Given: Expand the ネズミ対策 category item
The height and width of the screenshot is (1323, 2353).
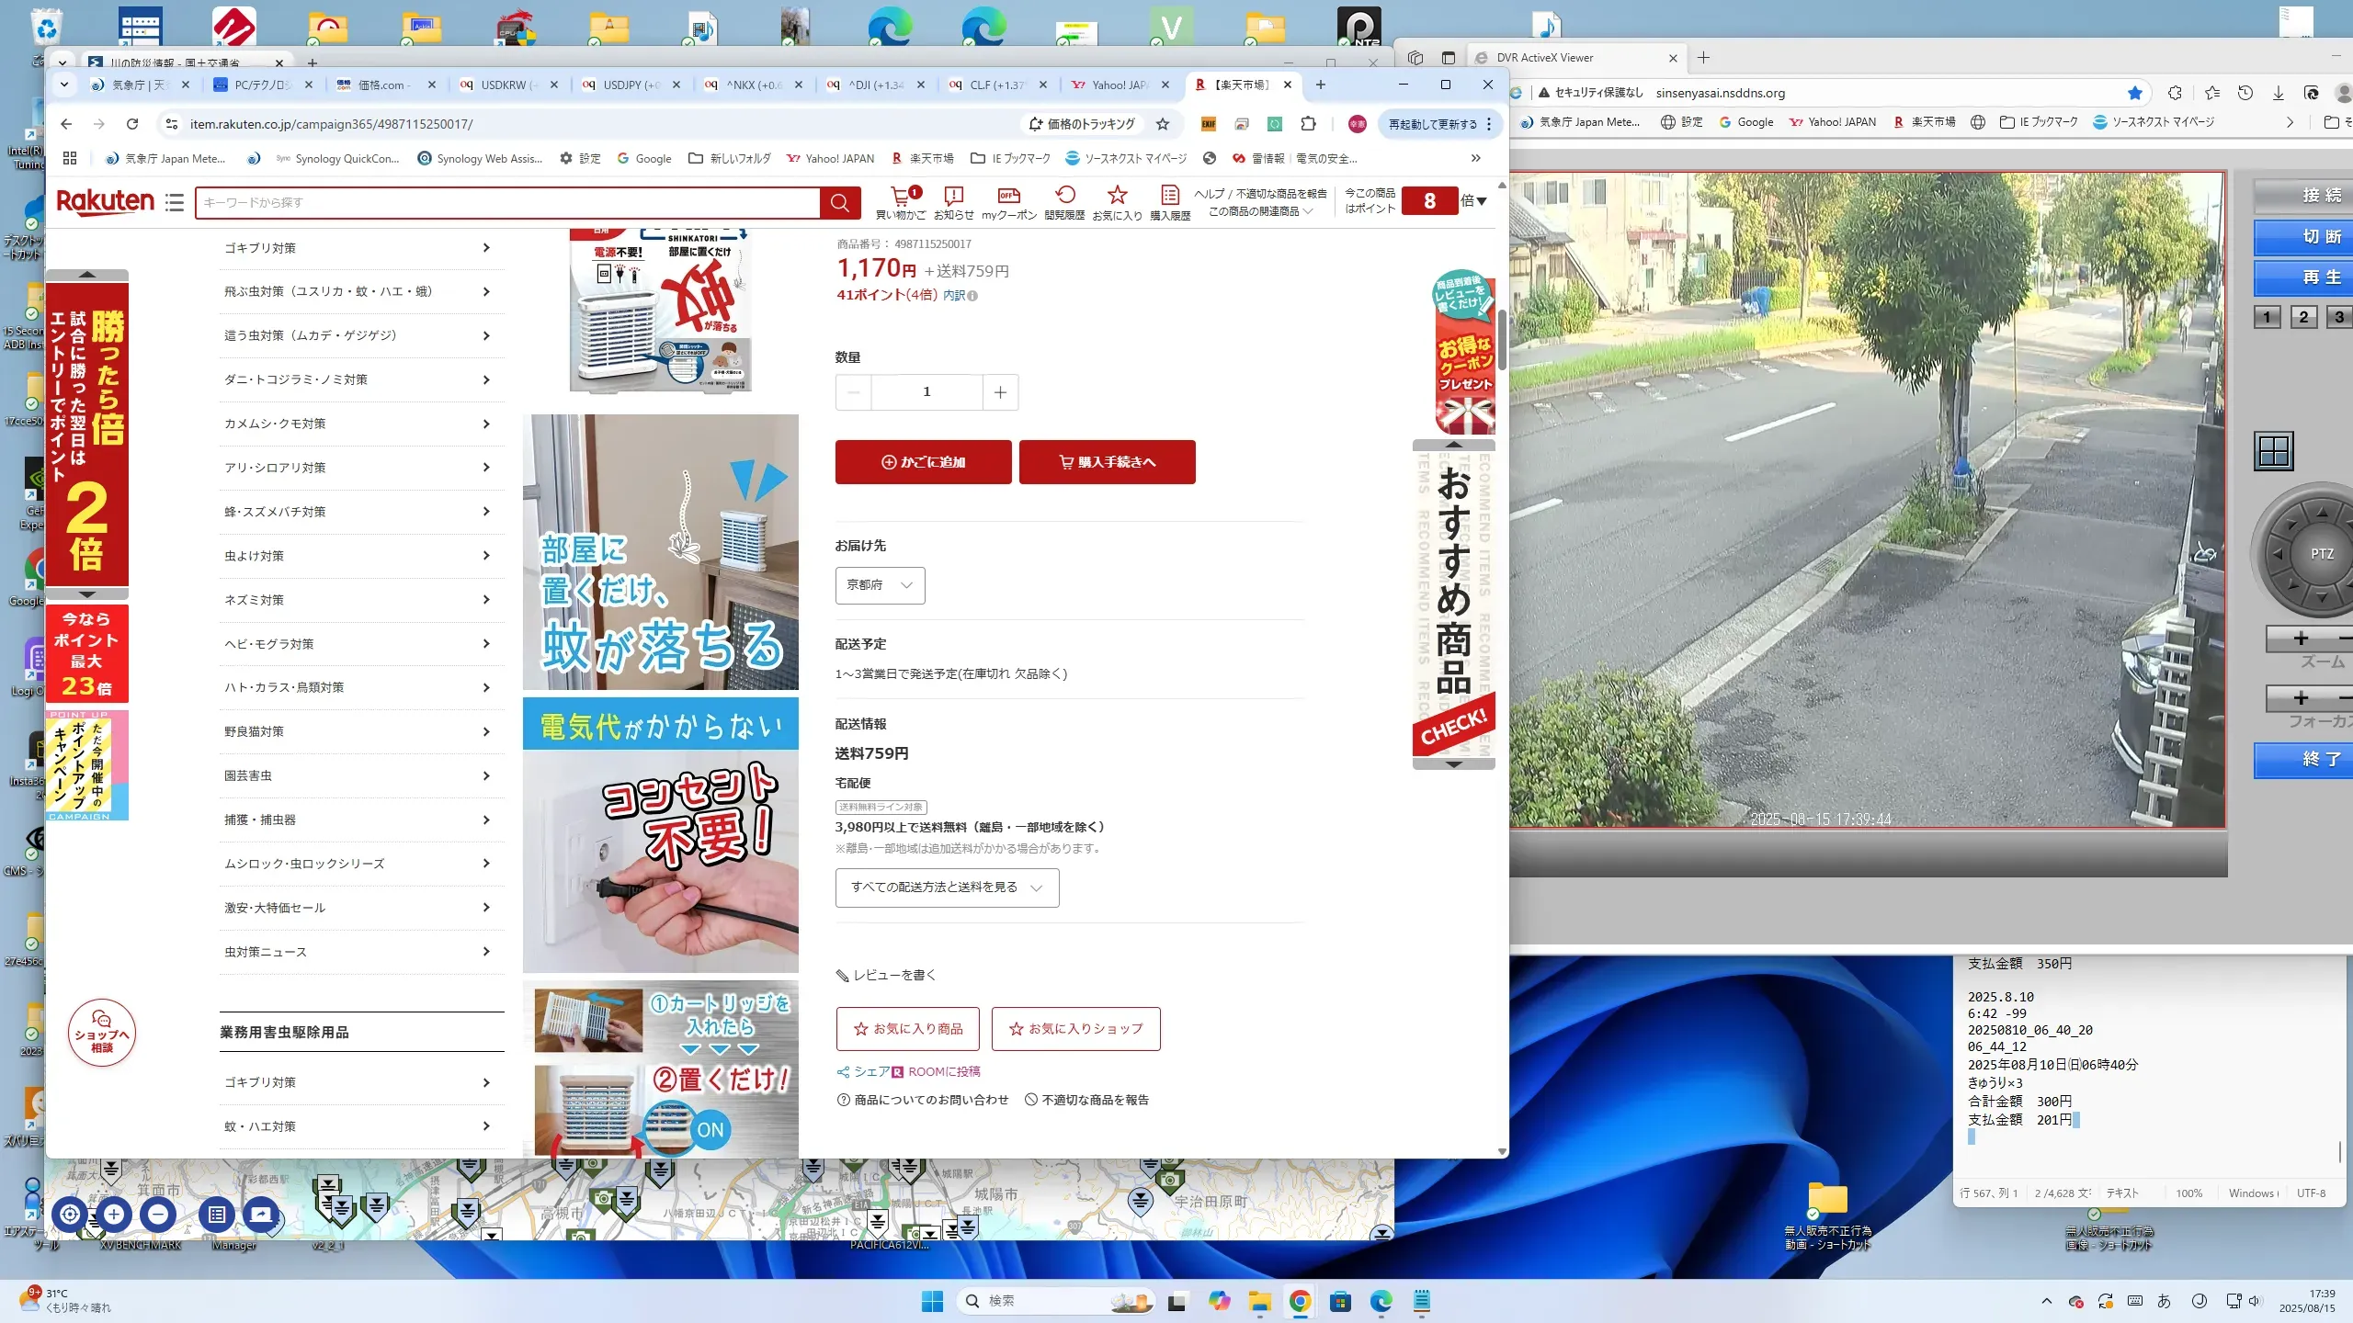Looking at the screenshot, I should pyautogui.click(x=358, y=600).
